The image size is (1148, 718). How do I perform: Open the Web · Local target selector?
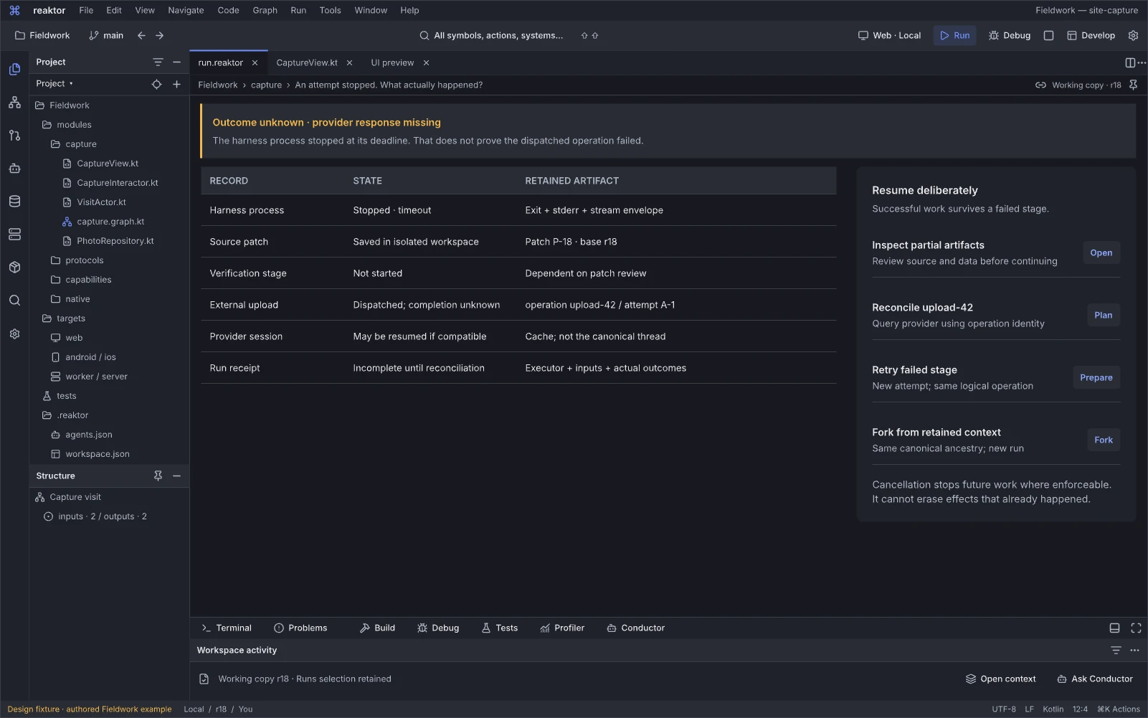coord(889,35)
